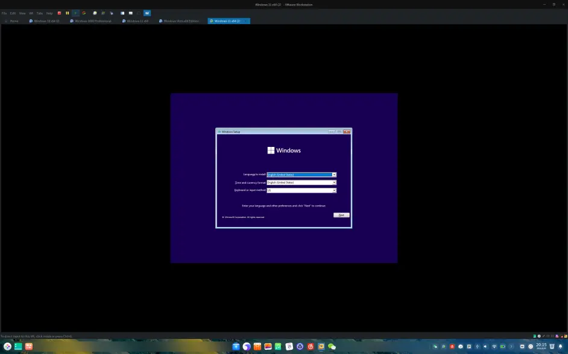Open the album viewer dock icon
The width and height of the screenshot is (568, 354).
(x=268, y=346)
